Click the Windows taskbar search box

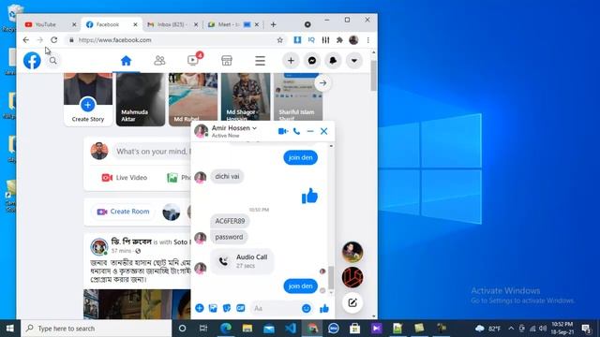click(x=97, y=329)
